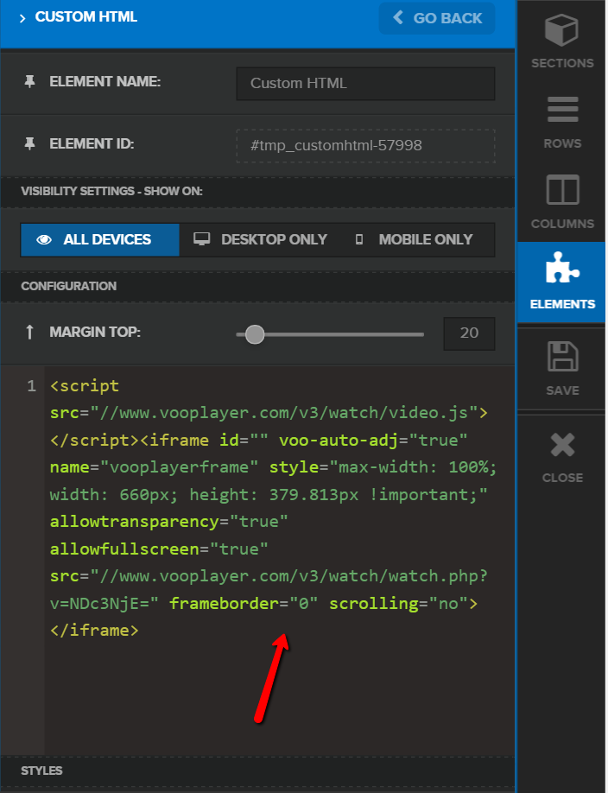Click the phone icon in Mobile Only

(x=359, y=240)
